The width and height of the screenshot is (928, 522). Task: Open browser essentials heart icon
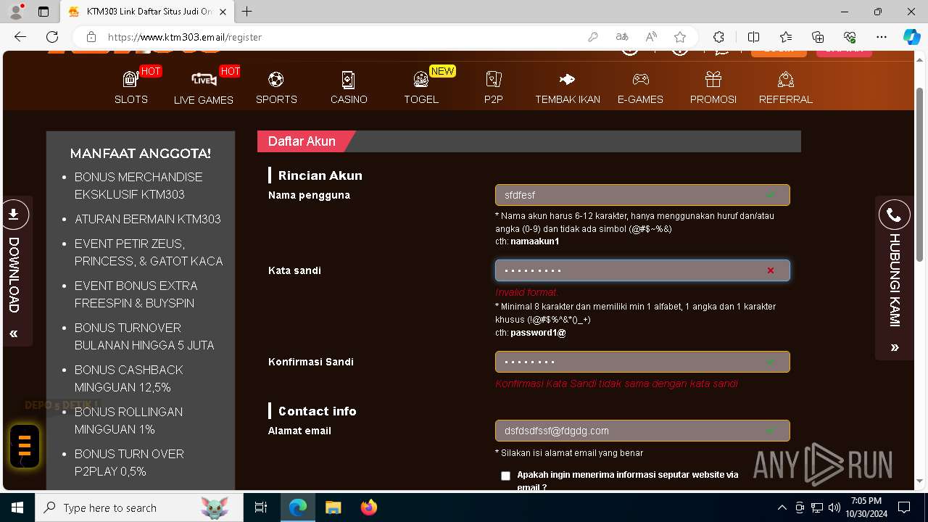coord(850,37)
